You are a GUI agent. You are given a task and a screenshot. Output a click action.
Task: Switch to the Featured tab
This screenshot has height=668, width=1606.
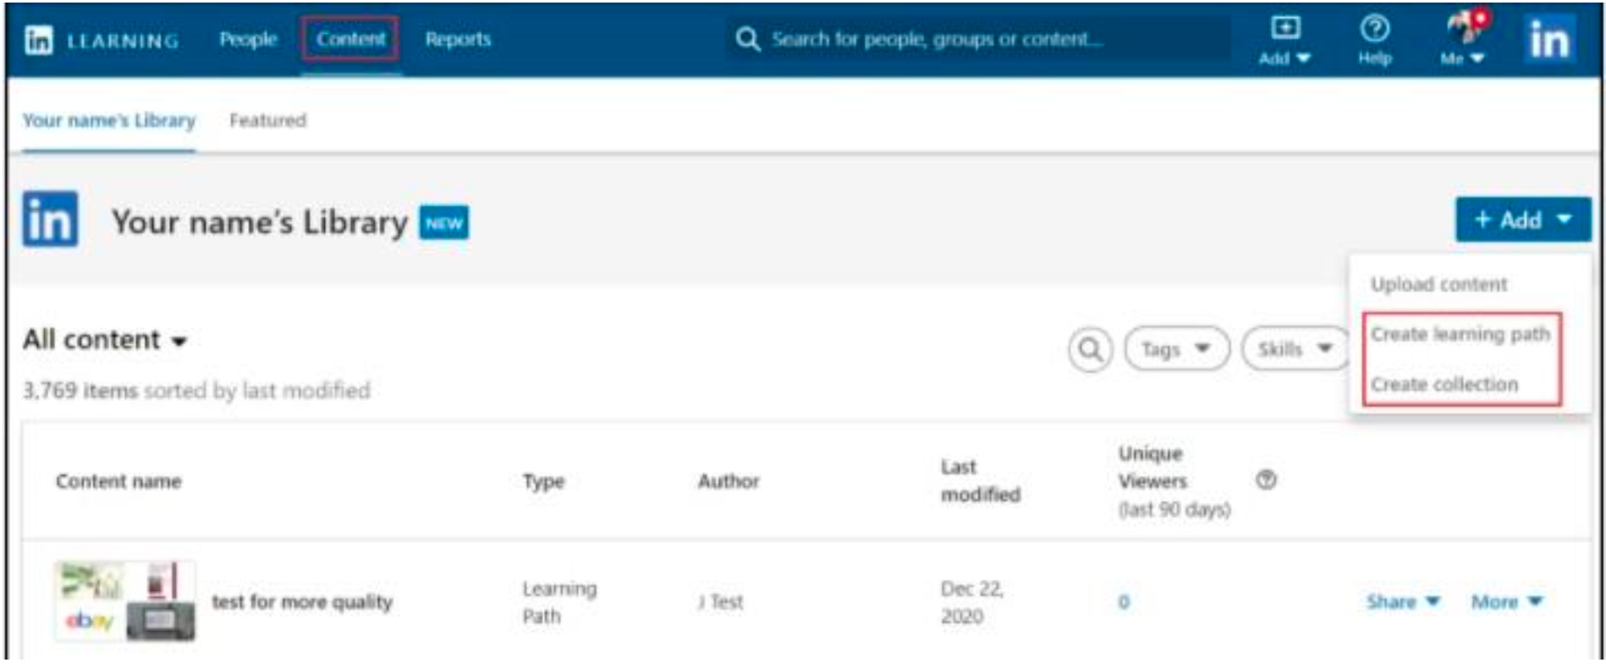point(267,121)
